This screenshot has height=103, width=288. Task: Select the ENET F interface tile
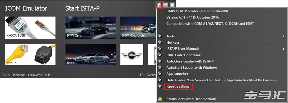click(x=30, y=54)
